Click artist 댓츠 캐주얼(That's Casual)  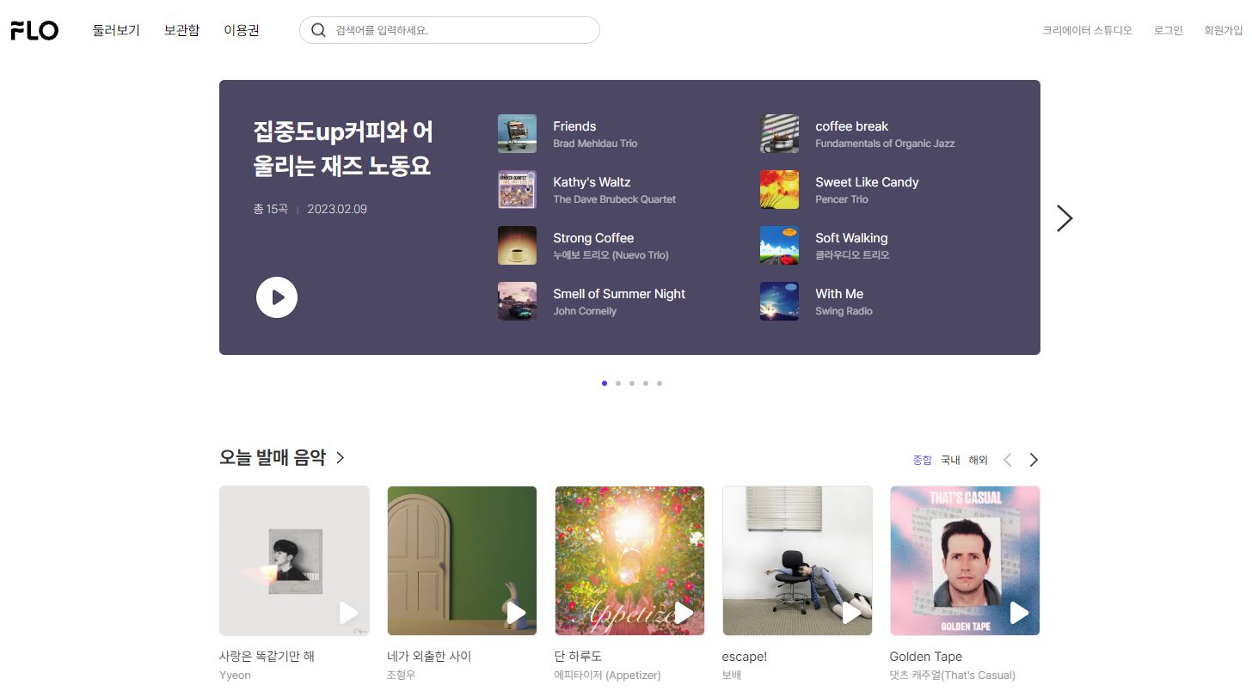[x=953, y=676]
